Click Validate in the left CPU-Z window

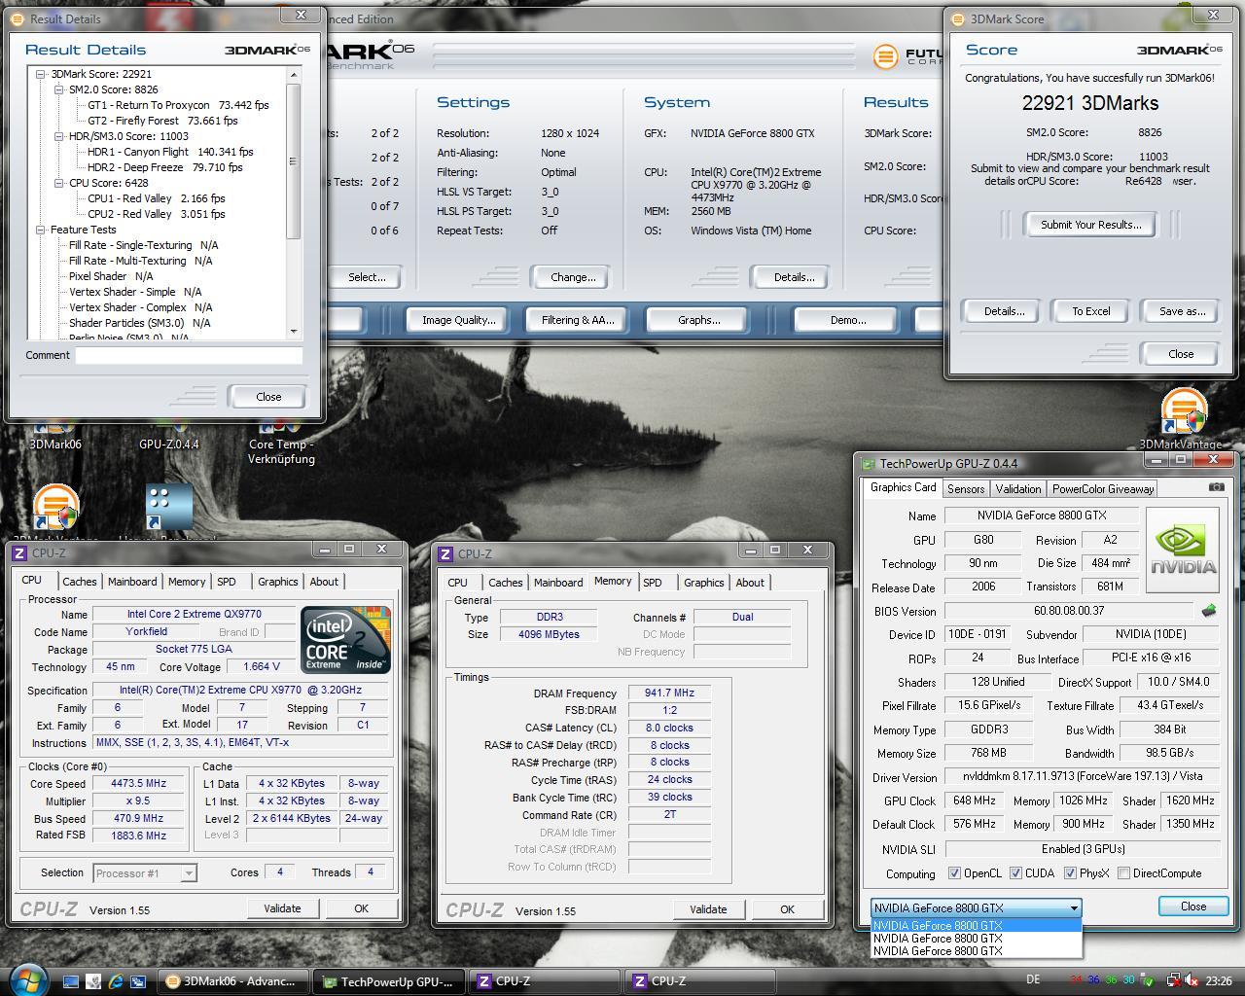point(282,908)
